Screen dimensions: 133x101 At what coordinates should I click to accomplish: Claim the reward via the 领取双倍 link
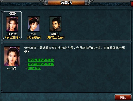[34, 68]
